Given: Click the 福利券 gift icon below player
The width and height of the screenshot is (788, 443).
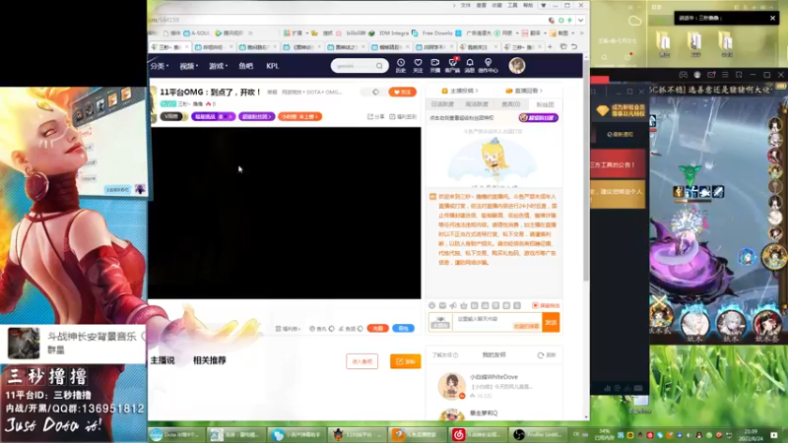Looking at the screenshot, I should [x=278, y=329].
